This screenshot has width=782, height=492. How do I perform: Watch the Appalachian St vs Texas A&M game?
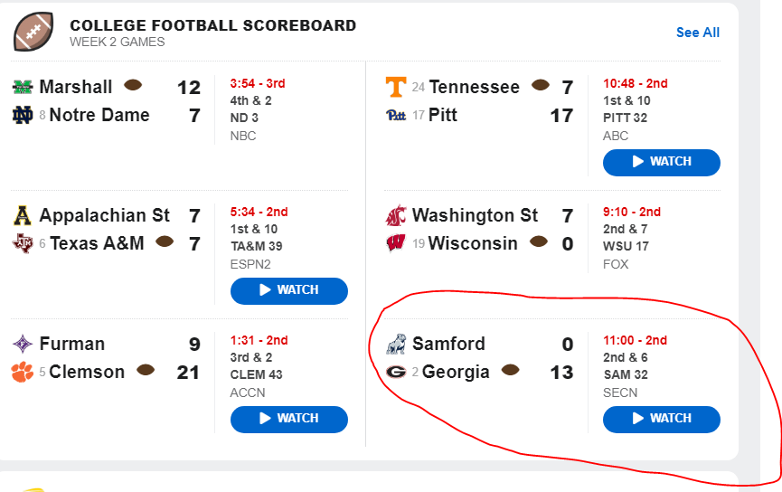point(288,290)
